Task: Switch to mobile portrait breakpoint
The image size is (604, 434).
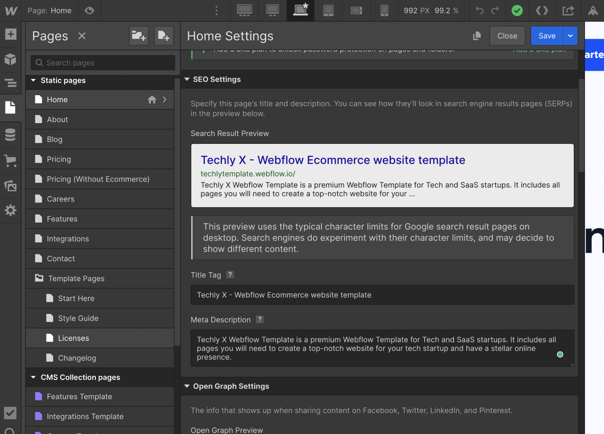Action: pyautogui.click(x=384, y=11)
